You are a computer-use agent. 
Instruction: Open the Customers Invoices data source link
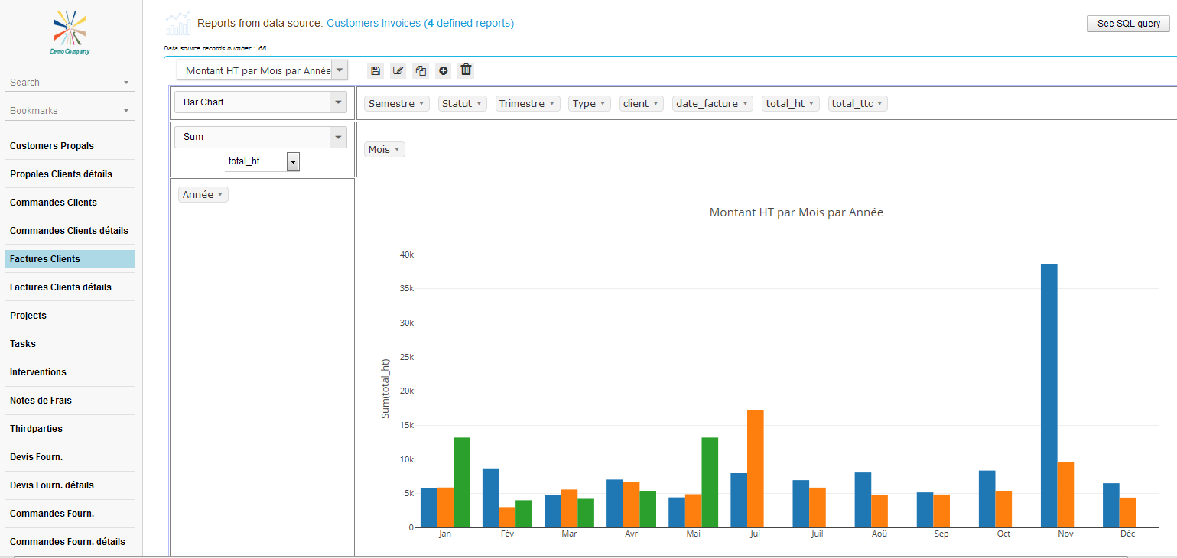tap(420, 24)
